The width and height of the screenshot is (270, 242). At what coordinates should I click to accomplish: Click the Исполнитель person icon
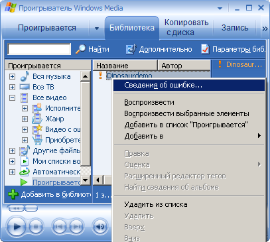tap(37, 108)
